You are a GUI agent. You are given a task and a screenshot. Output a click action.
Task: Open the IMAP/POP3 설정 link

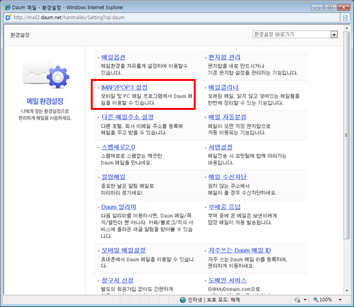tap(124, 87)
